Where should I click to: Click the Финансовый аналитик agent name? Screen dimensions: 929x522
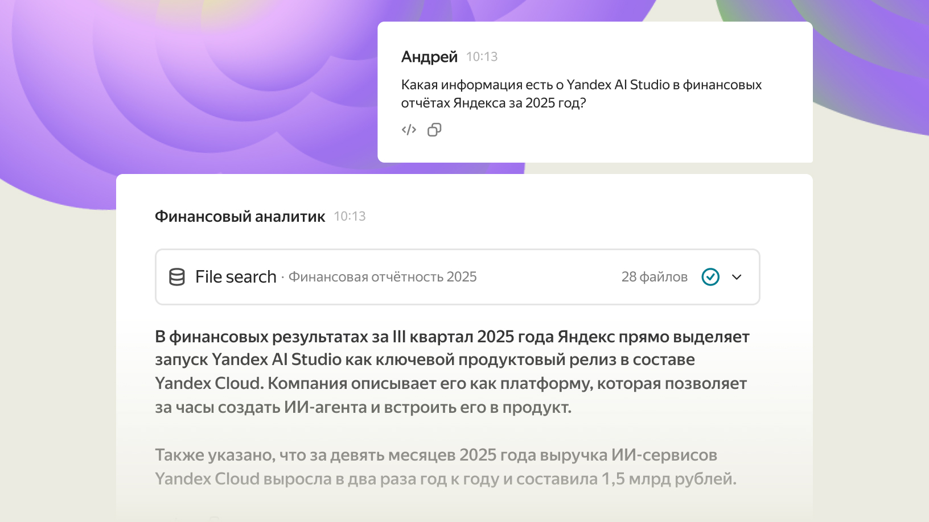[240, 216]
